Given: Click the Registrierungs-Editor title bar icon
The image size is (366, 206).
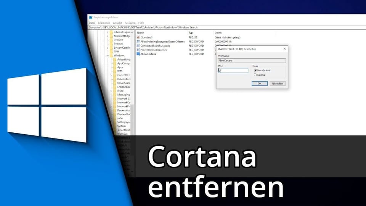Looking at the screenshot, I should [91, 17].
